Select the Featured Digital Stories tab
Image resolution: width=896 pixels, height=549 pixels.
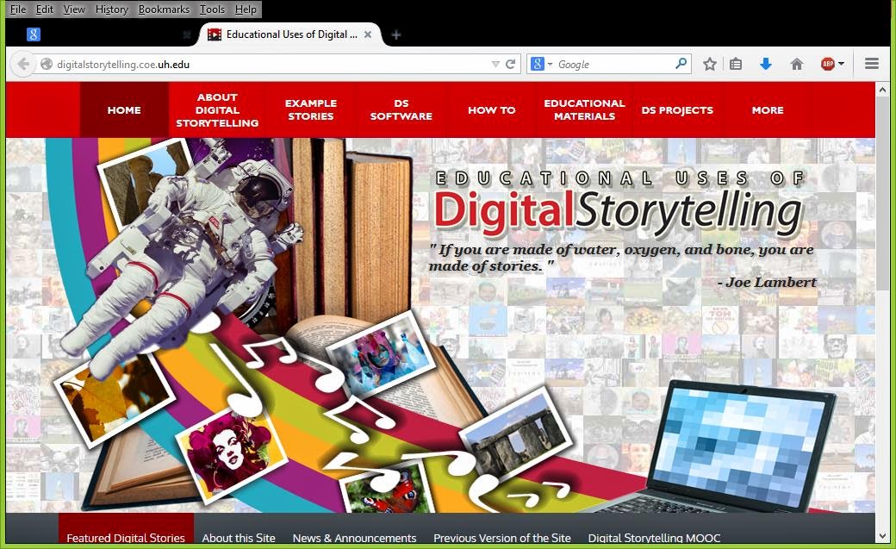coord(126,528)
